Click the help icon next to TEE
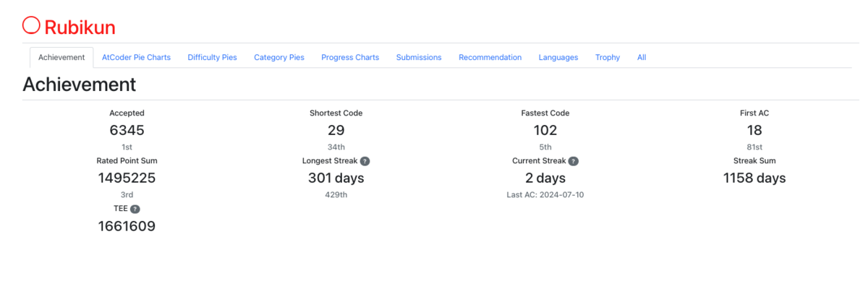 coord(135,209)
